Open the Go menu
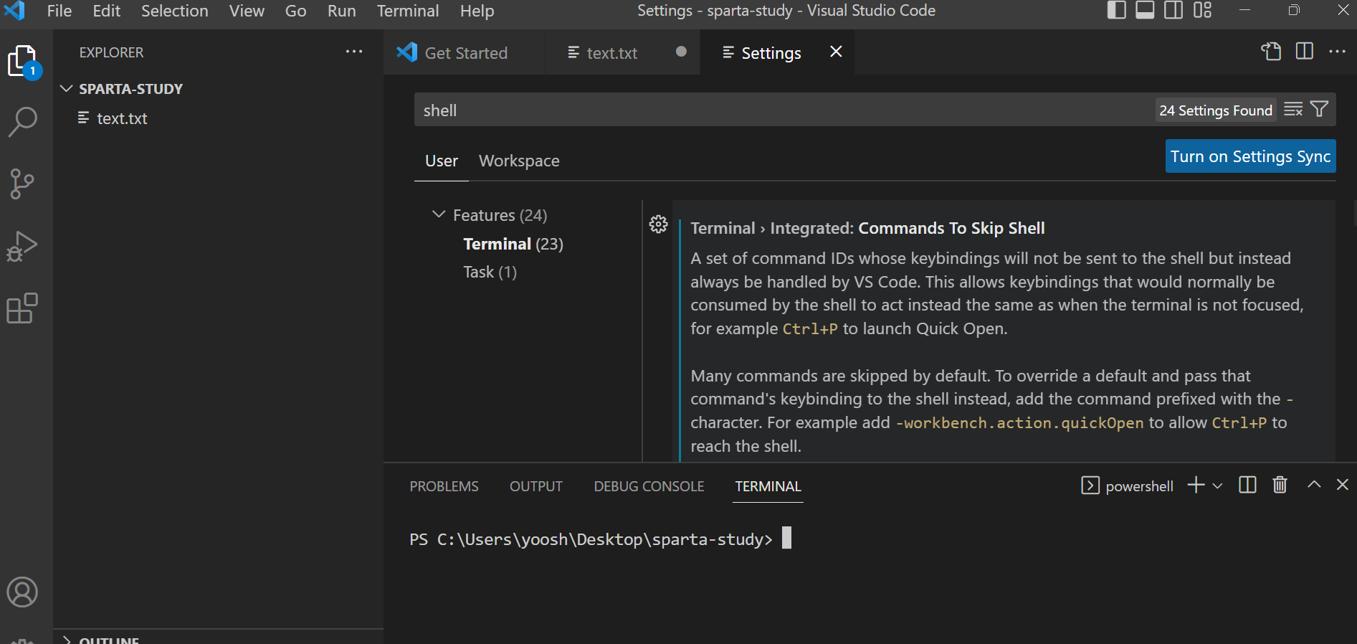Image resolution: width=1357 pixels, height=644 pixels. (x=295, y=11)
